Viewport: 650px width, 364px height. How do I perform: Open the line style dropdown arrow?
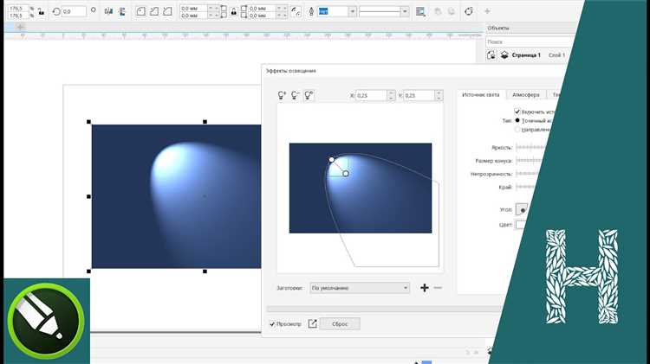click(405, 11)
